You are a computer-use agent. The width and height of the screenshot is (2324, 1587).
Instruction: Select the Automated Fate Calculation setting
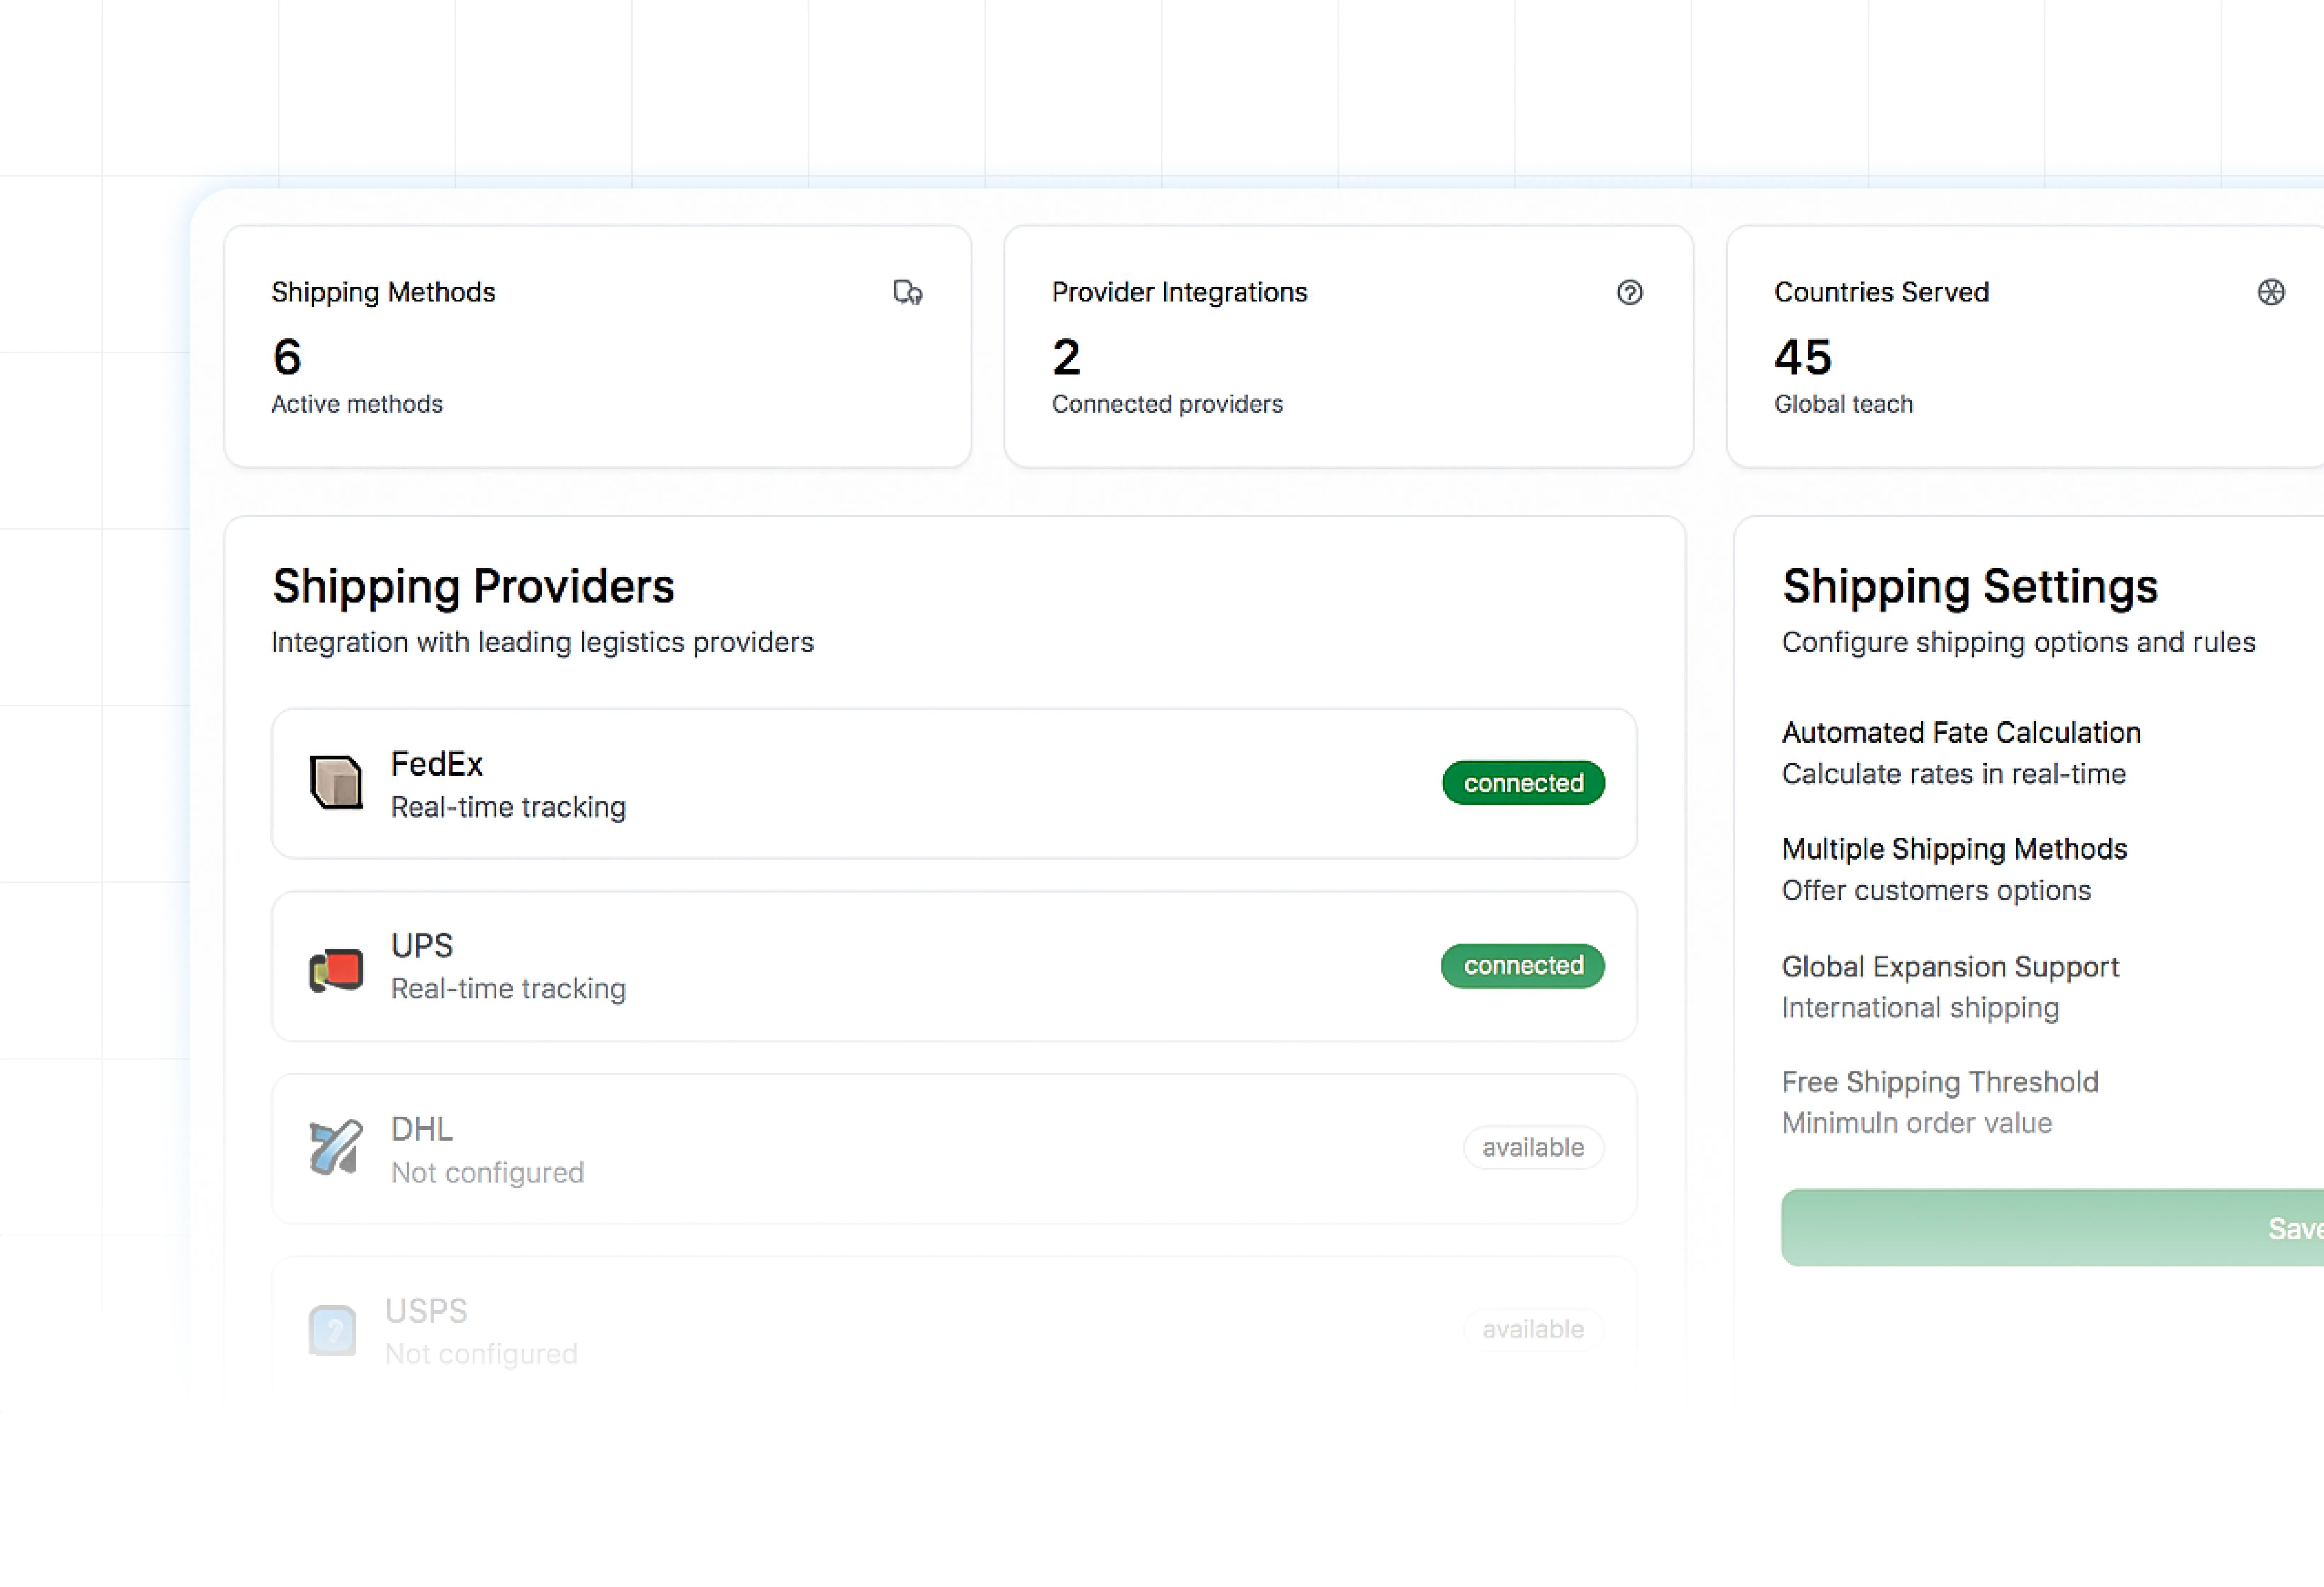[x=1960, y=733]
